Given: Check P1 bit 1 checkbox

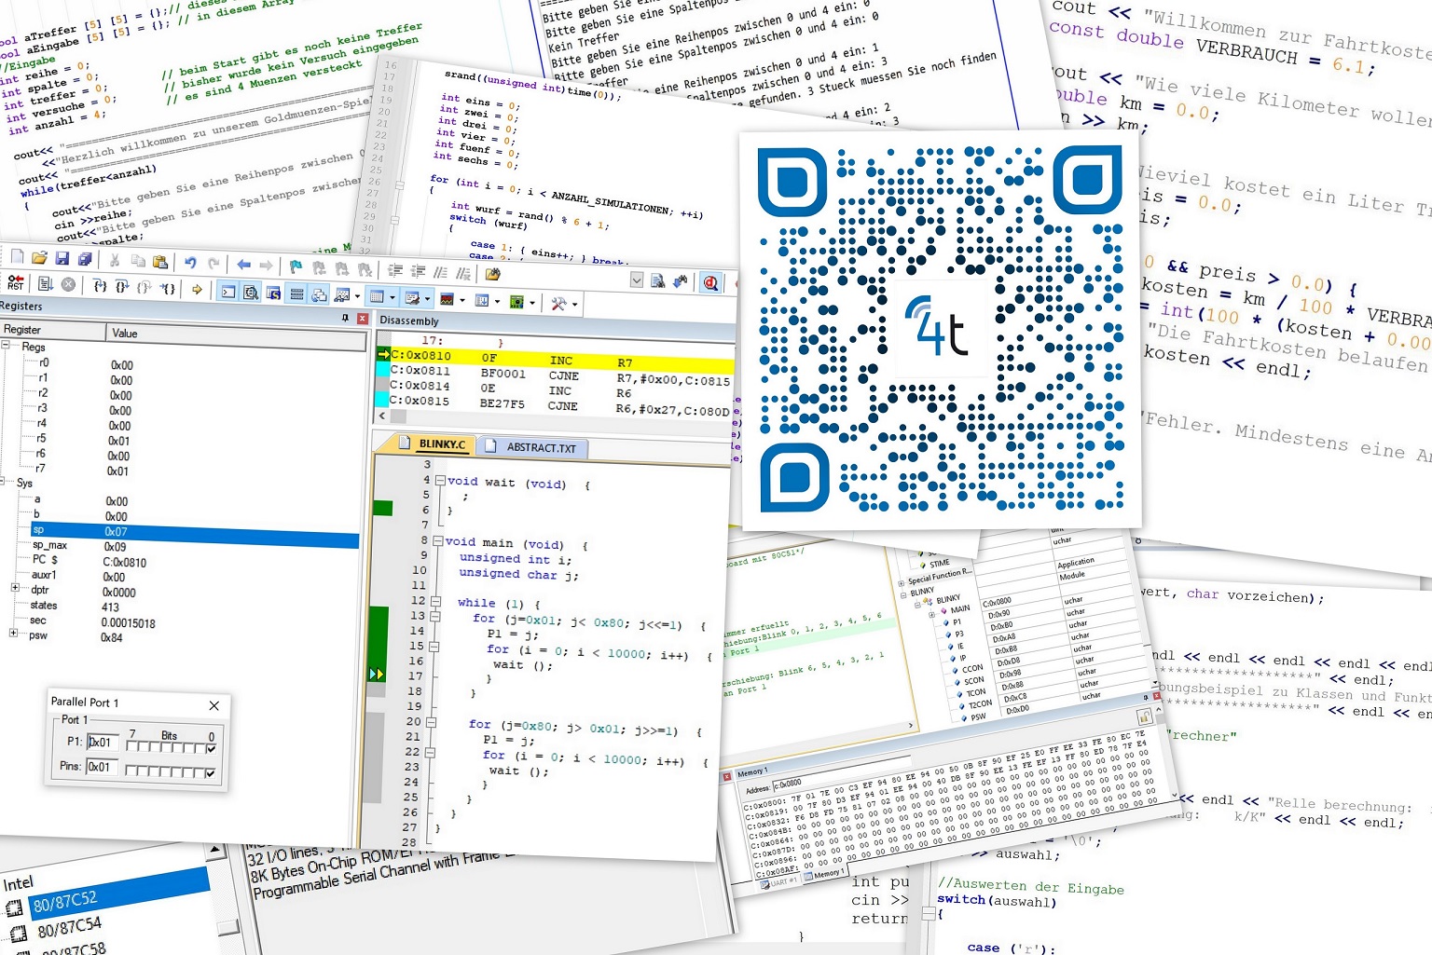Looking at the screenshot, I should pyautogui.click(x=200, y=748).
